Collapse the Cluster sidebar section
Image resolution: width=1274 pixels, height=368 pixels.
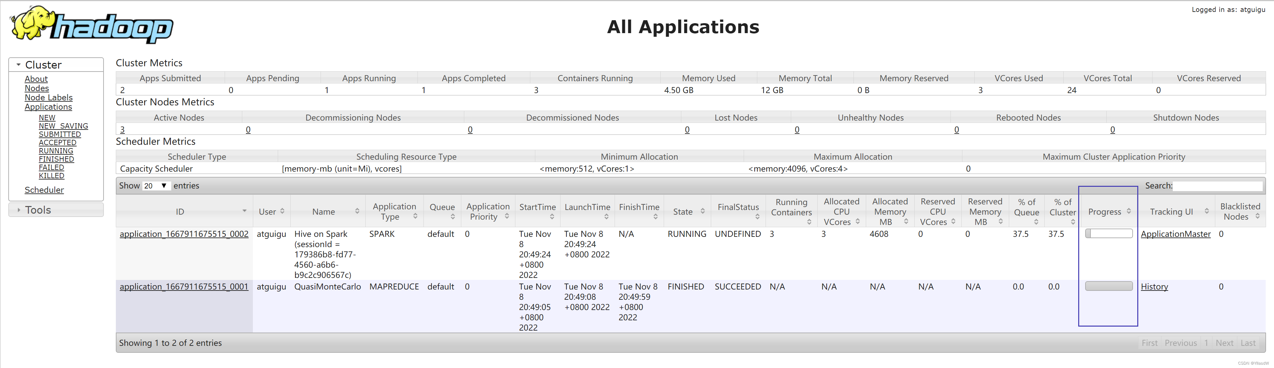coord(43,65)
